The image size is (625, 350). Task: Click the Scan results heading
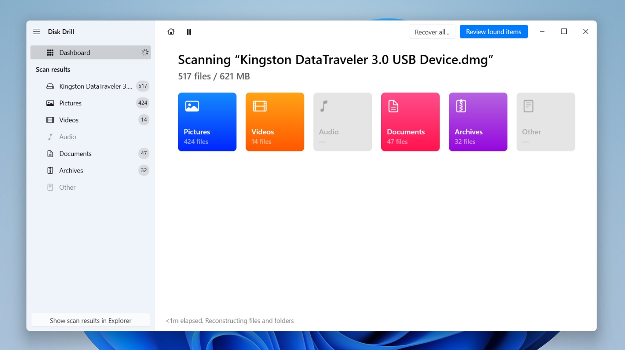53,70
